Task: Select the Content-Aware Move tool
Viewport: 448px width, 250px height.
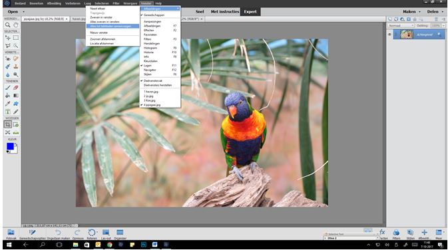Action: [8, 132]
